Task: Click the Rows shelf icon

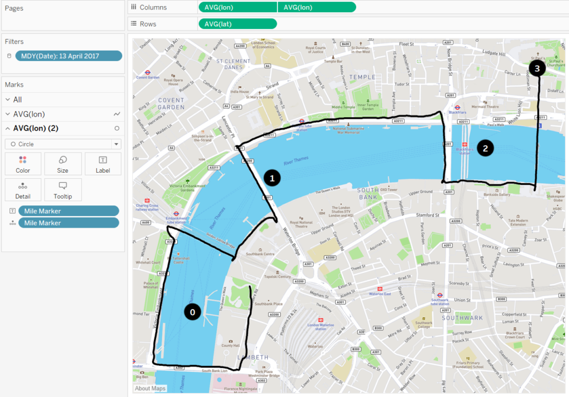Action: (134, 23)
